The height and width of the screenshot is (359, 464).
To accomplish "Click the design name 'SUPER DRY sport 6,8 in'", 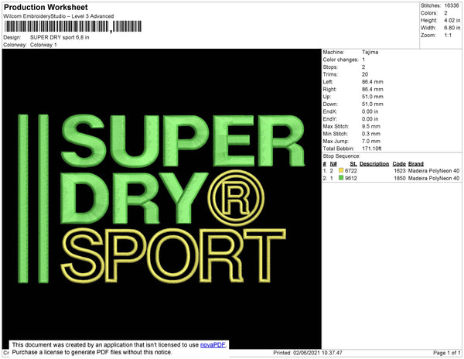I will point(60,38).
